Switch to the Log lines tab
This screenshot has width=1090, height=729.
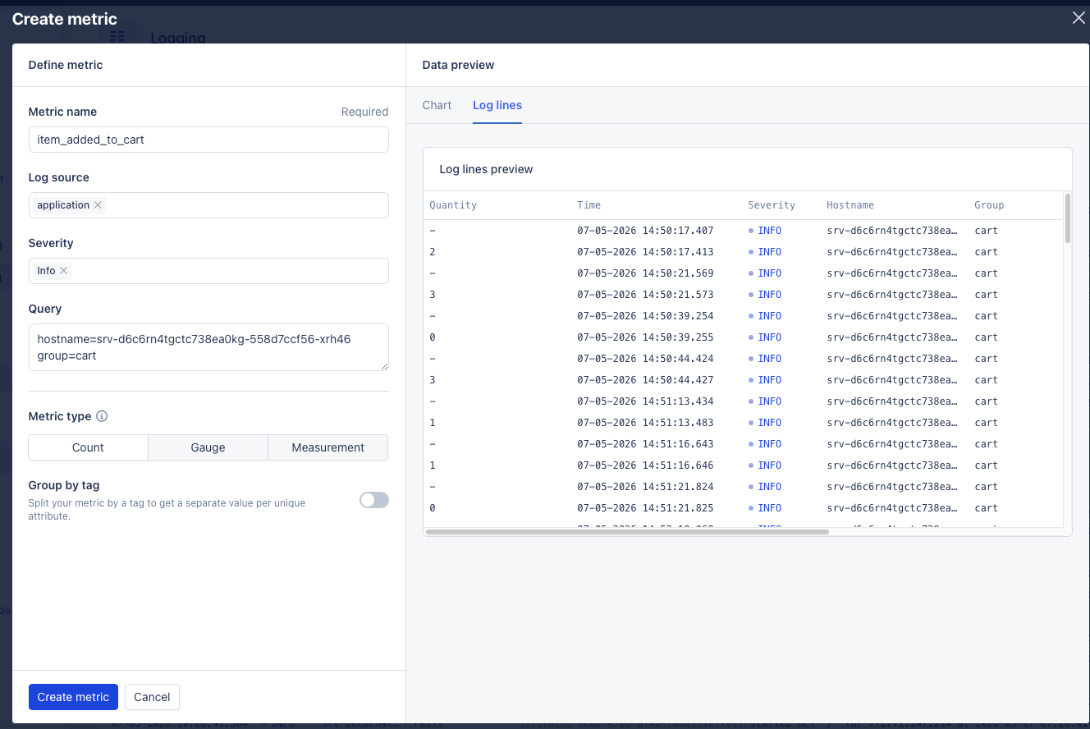coord(497,105)
